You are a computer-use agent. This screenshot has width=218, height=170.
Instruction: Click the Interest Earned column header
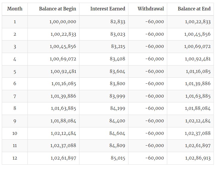pyautogui.click(x=108, y=9)
